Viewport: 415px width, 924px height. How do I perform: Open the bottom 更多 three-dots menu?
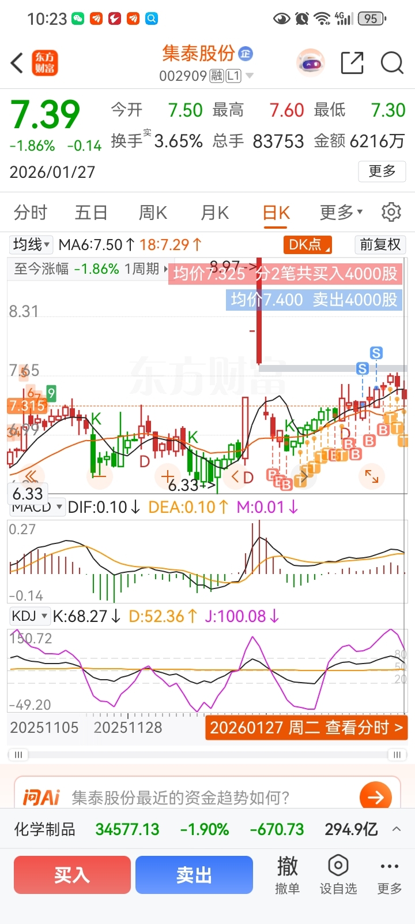click(390, 875)
